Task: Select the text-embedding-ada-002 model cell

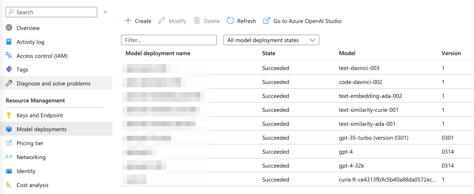Action: point(370,96)
